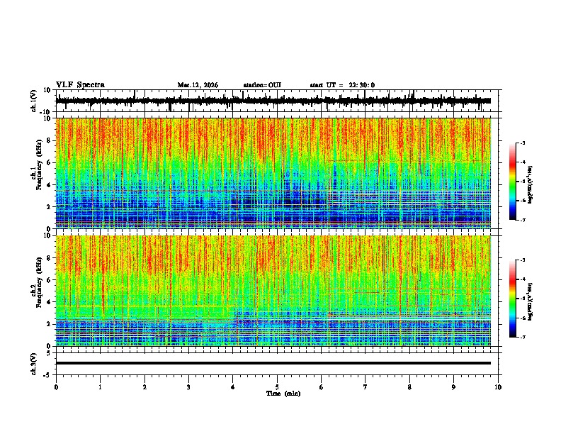Click the "5" tick on ch.3(V) axis
Viewport: 561px width, 434px height.
tap(49, 353)
